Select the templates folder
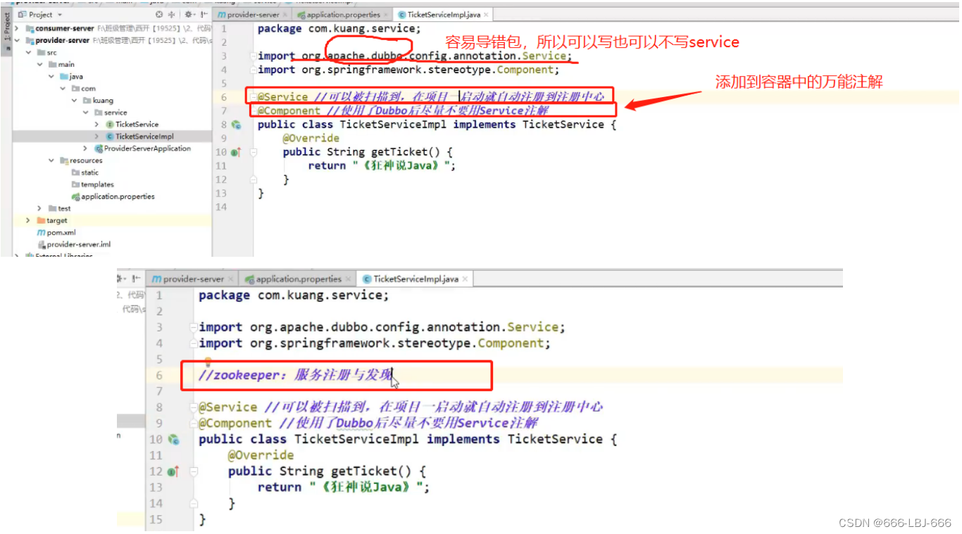The image size is (962, 534). pyautogui.click(x=97, y=184)
